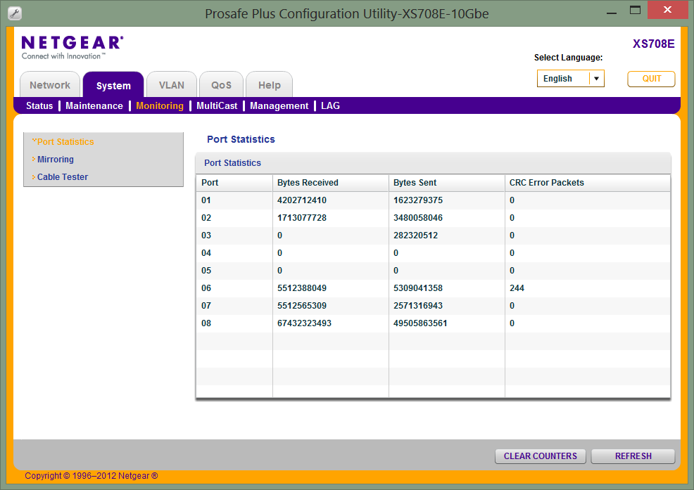
Task: Click the NETGEAR logo
Action: 72,48
